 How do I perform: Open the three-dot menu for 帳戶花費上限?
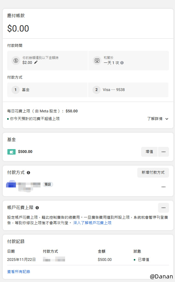point(164,208)
